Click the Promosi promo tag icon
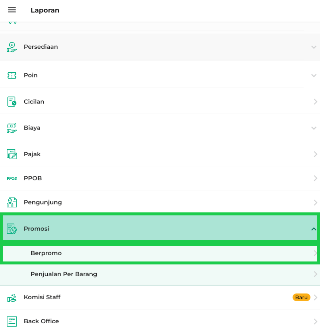 [12, 229]
